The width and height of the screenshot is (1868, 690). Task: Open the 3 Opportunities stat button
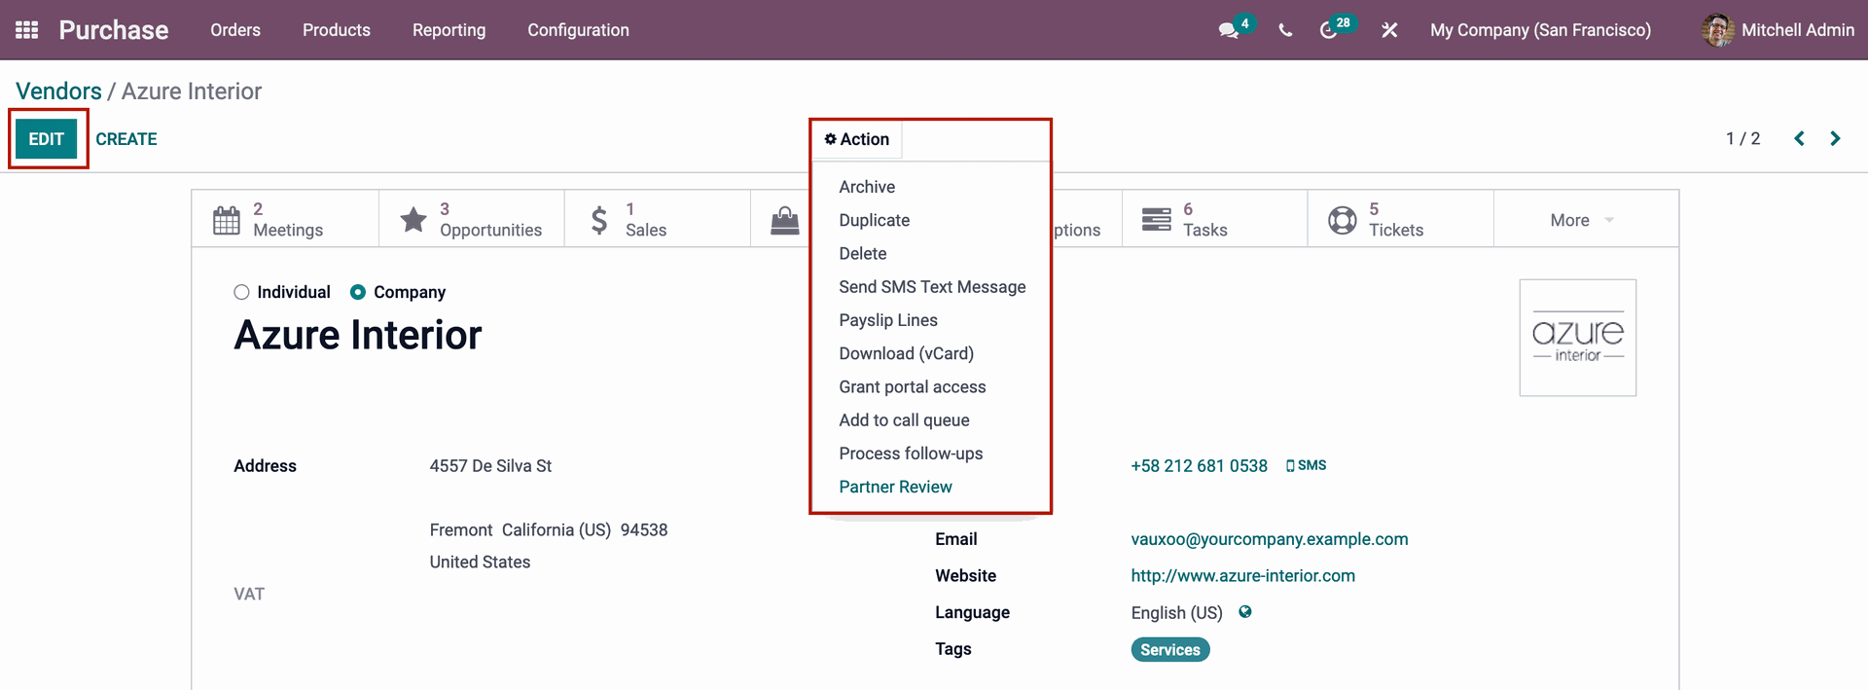(x=472, y=220)
